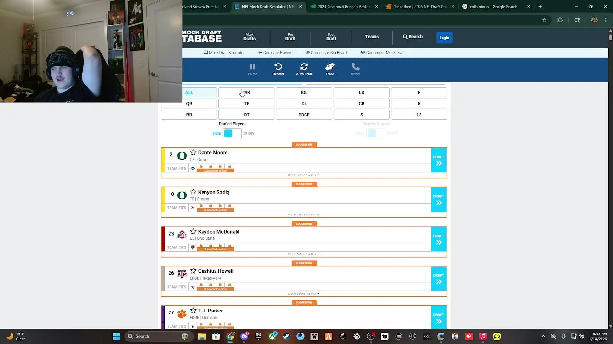Toggle Drafted Players hide/show switch
Screen dimensions: 613x344
[x=232, y=133]
